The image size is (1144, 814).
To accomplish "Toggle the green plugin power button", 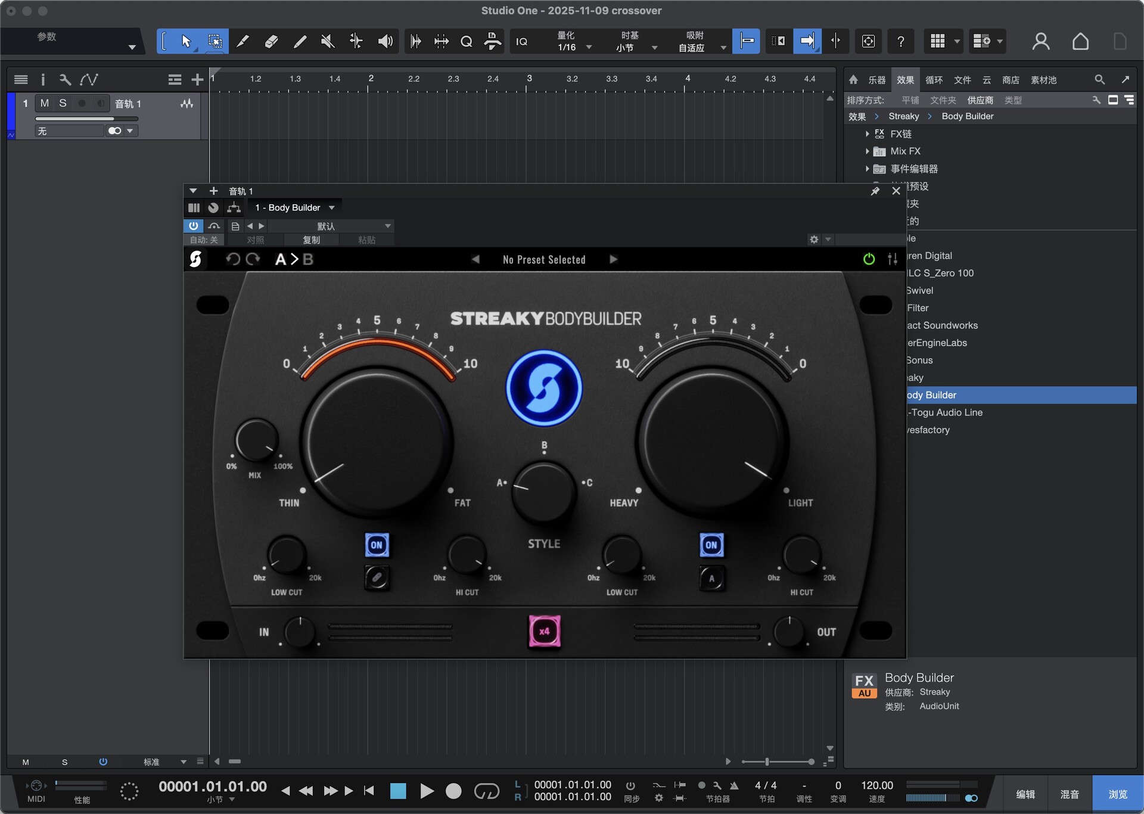I will click(869, 259).
